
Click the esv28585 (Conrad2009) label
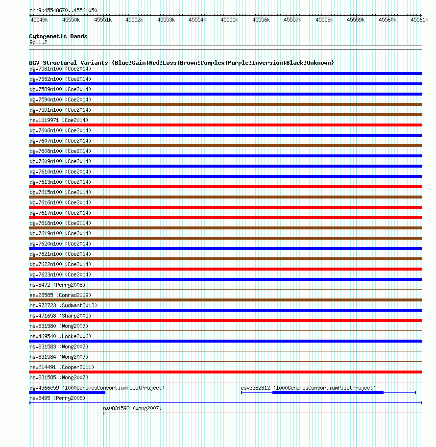click(60, 295)
